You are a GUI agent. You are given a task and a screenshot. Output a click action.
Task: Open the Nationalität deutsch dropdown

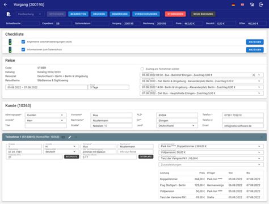click(x=61, y=152)
